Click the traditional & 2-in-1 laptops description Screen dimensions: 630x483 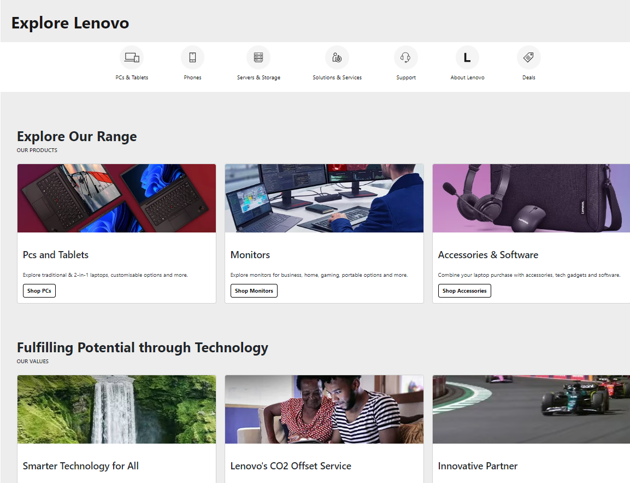(105, 275)
